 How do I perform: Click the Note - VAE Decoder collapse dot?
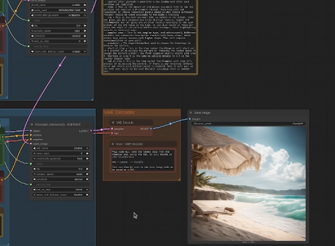coord(113,144)
